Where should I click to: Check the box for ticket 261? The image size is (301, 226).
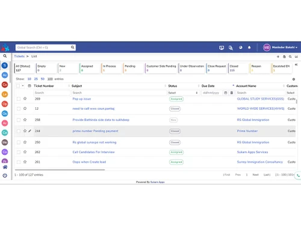point(19,162)
